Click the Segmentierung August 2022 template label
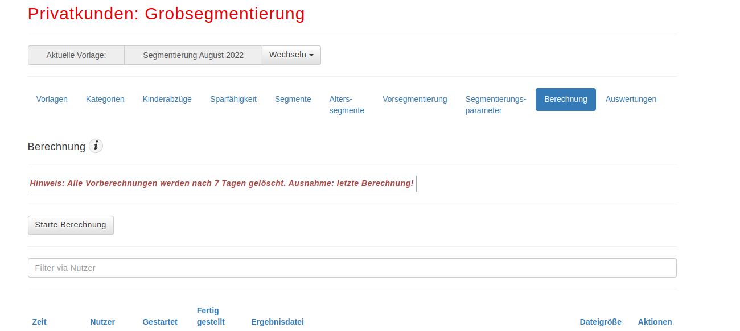Image resolution: width=740 pixels, height=331 pixels. (x=193, y=55)
